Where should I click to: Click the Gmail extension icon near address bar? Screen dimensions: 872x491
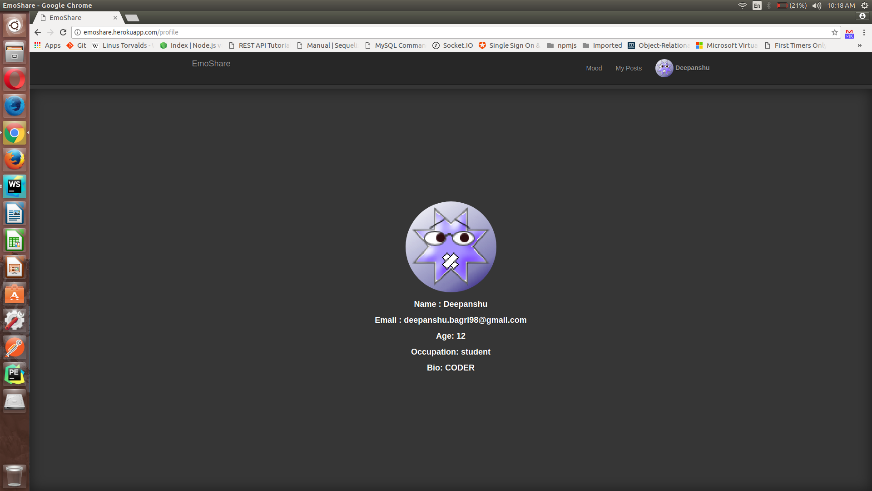[x=849, y=32]
